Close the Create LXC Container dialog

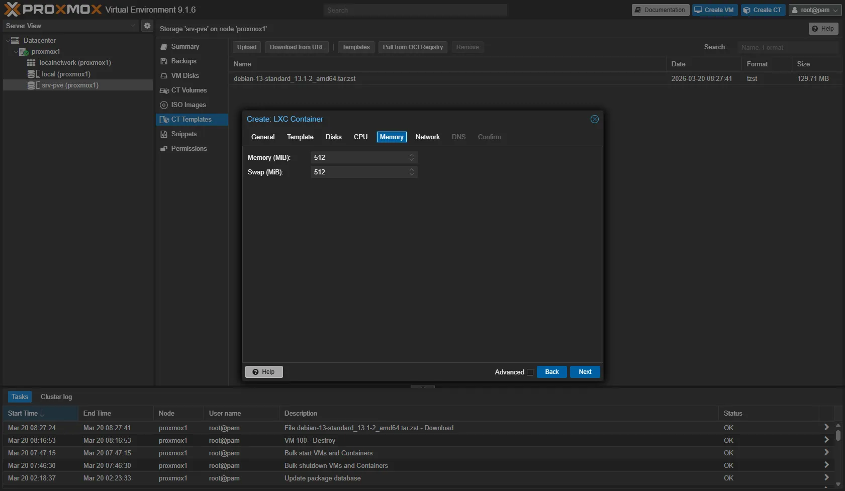click(594, 119)
